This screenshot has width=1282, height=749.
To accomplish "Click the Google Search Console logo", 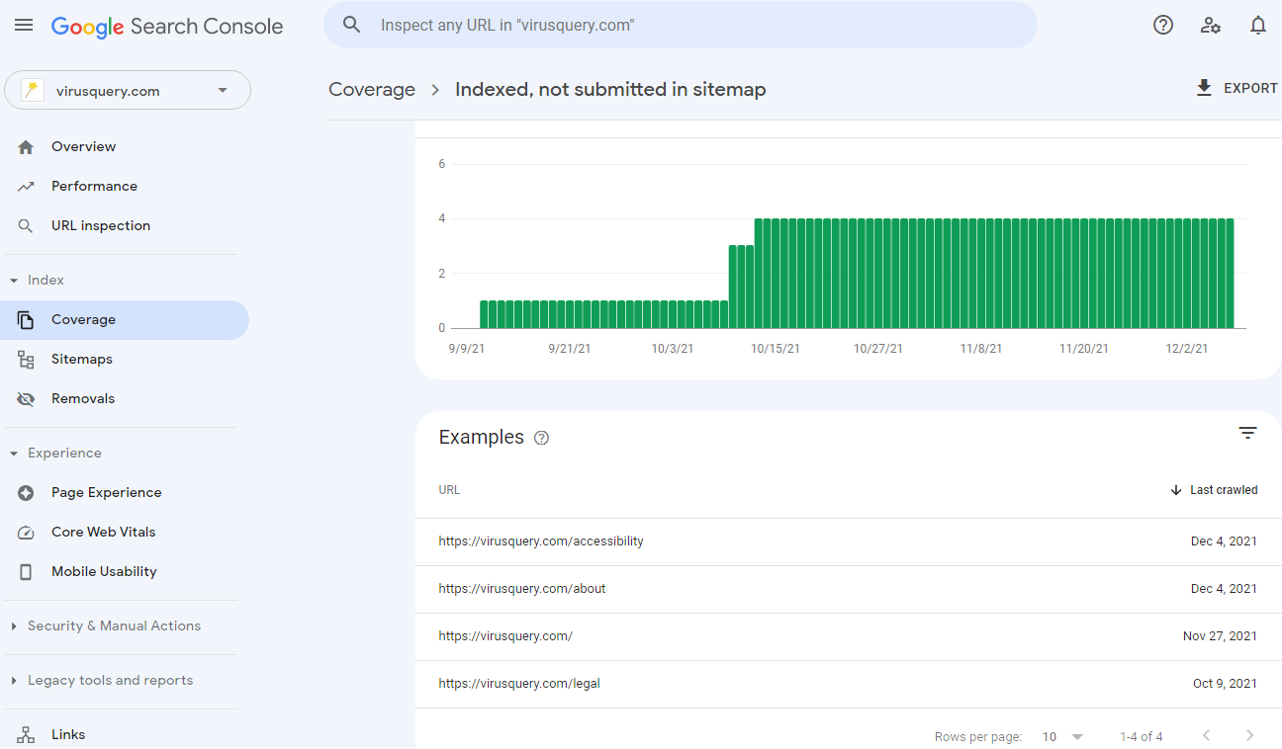I will pos(167,27).
